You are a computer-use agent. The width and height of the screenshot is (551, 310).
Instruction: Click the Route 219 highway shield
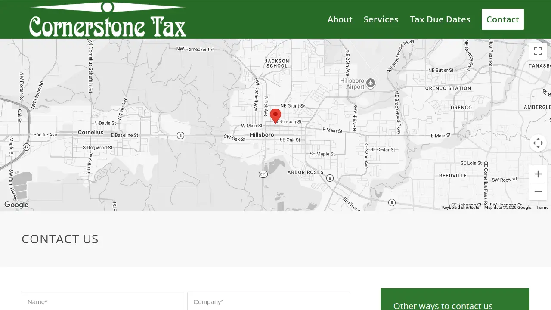point(263,174)
